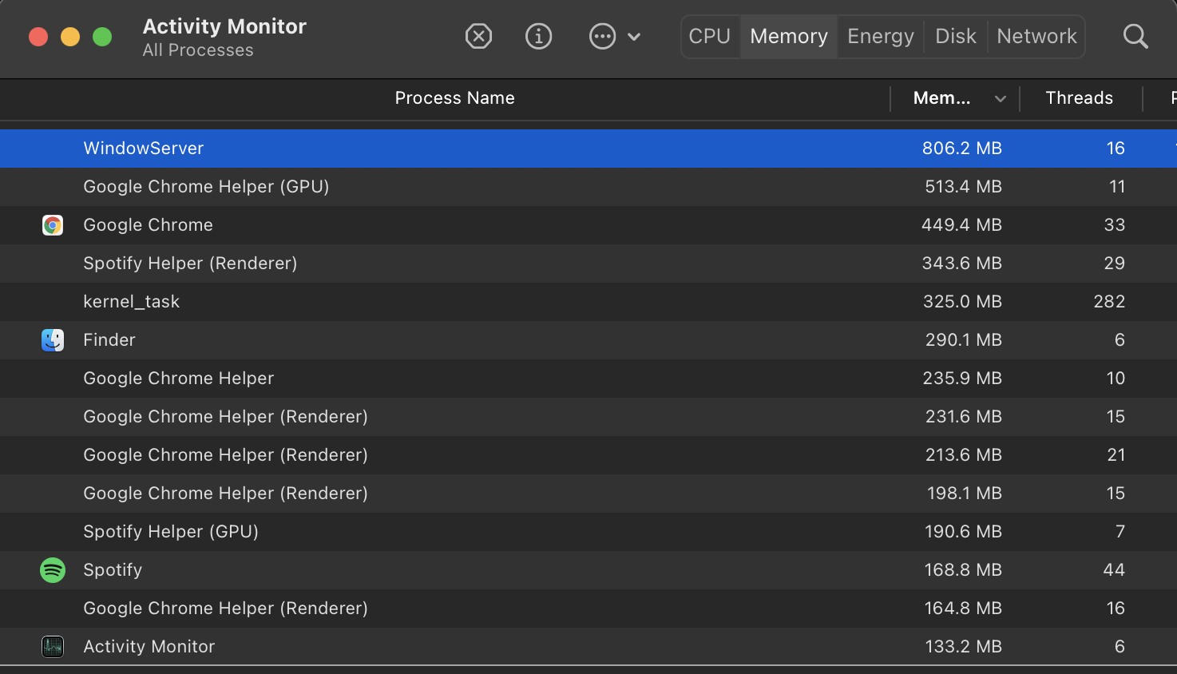Click the 282 threads value for kernel_task
Viewport: 1177px width, 674px height.
(x=1109, y=302)
